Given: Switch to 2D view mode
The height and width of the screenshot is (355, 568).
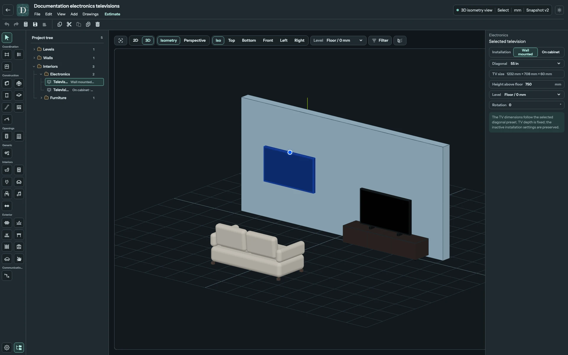Looking at the screenshot, I should point(135,41).
